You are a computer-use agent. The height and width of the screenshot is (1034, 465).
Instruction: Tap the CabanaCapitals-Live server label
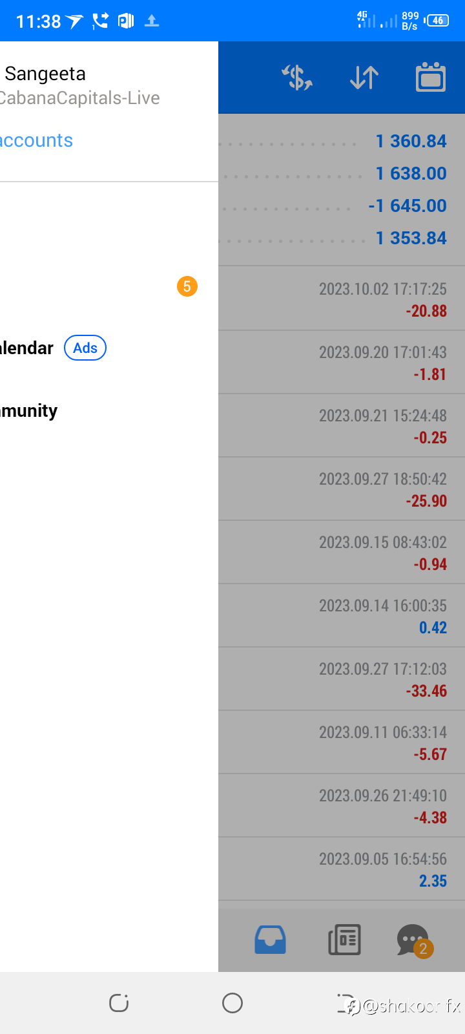point(79,98)
